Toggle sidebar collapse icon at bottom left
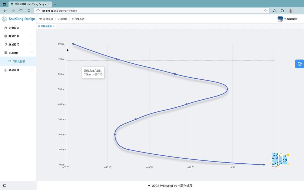Image resolution: width=304 pixels, height=190 pixels. 5,186
